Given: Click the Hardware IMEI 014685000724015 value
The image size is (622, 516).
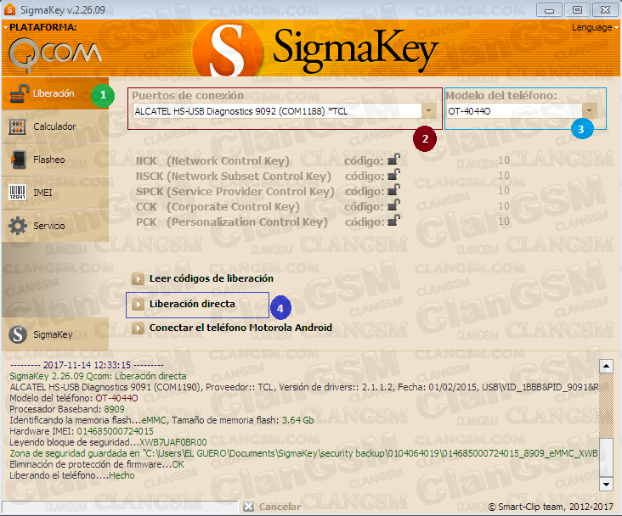Looking at the screenshot, I should (x=115, y=431).
